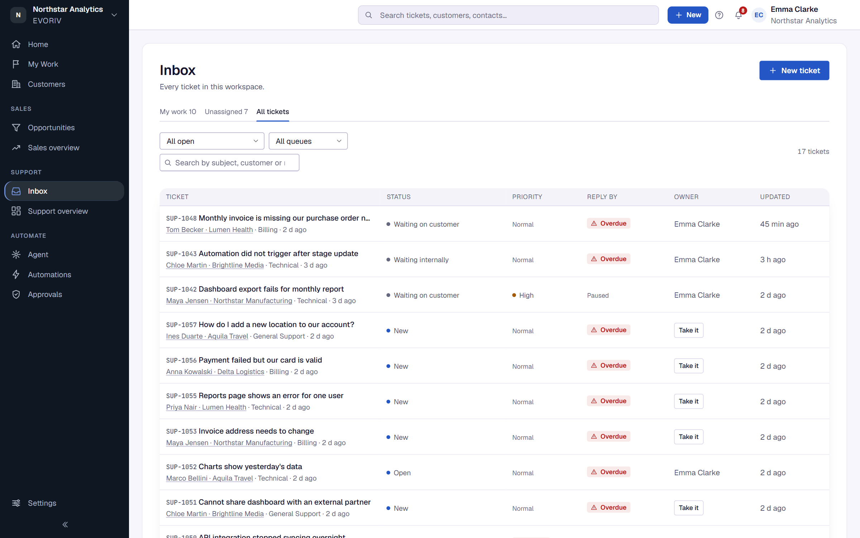
Task: Click the top bar New button
Action: [x=688, y=15]
